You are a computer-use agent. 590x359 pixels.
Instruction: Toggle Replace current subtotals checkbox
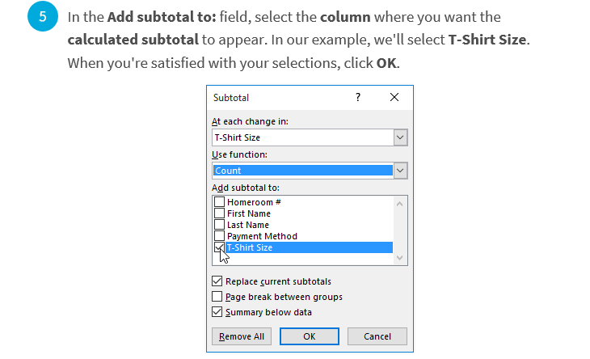217,281
